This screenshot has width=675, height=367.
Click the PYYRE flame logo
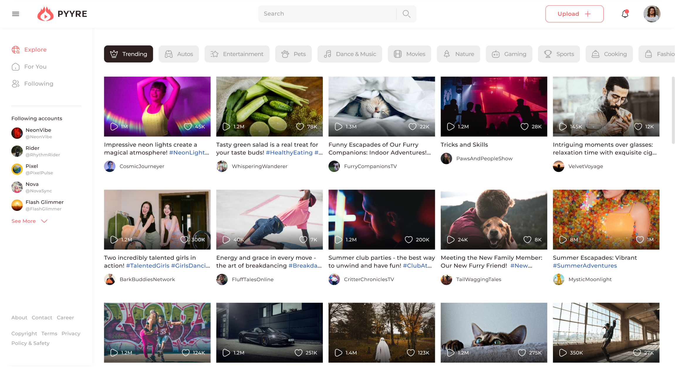(45, 14)
